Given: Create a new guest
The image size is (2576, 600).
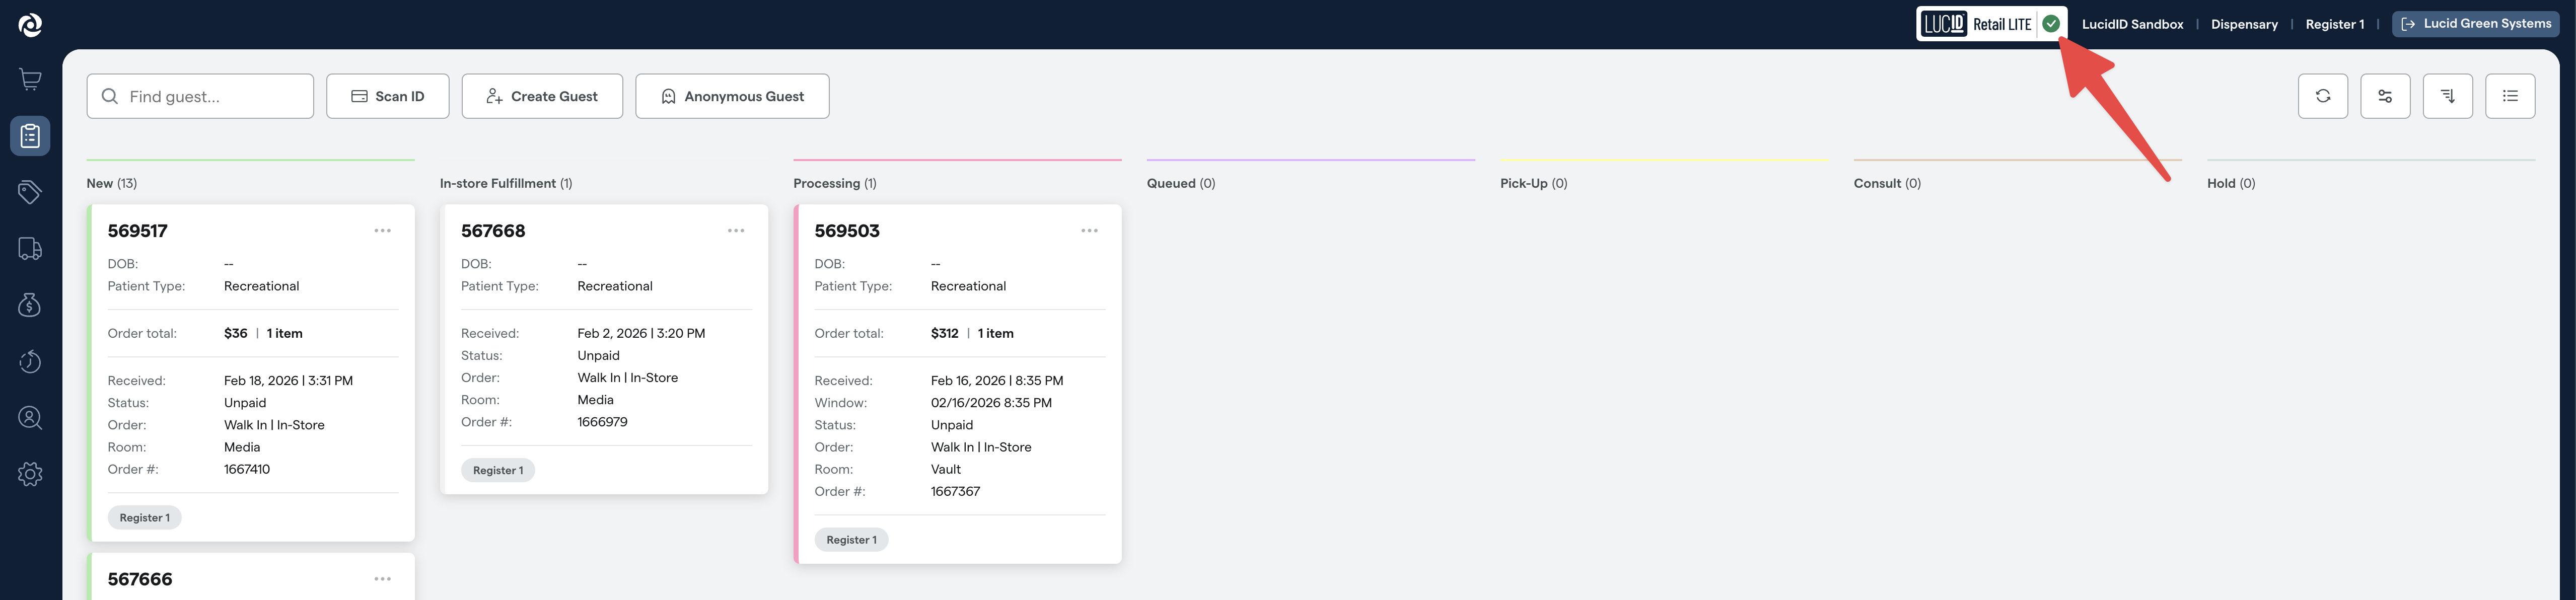Looking at the screenshot, I should tap(542, 96).
